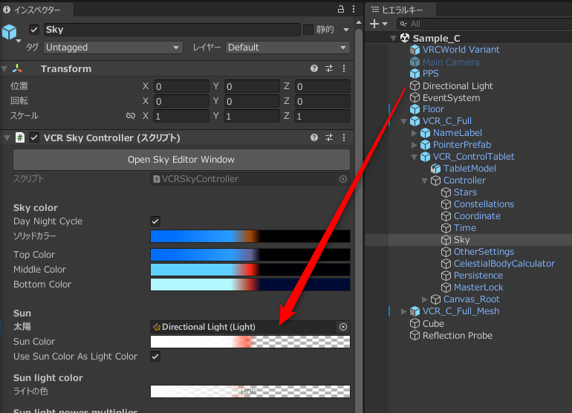Expand the PointerPrefab tree item
Screen dimensions: 572x413
pyautogui.click(x=414, y=145)
